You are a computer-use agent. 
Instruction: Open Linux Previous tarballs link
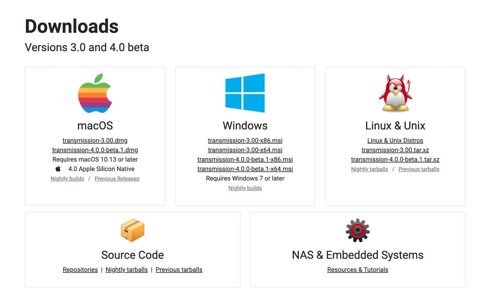[x=419, y=169]
